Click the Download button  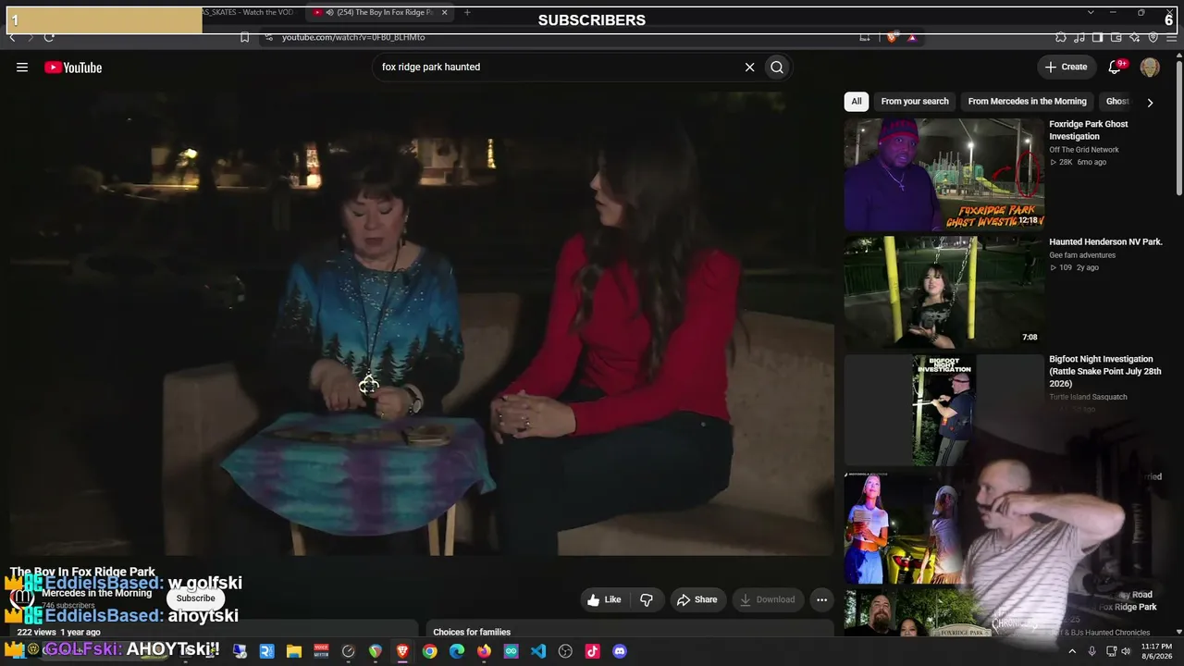coord(767,599)
